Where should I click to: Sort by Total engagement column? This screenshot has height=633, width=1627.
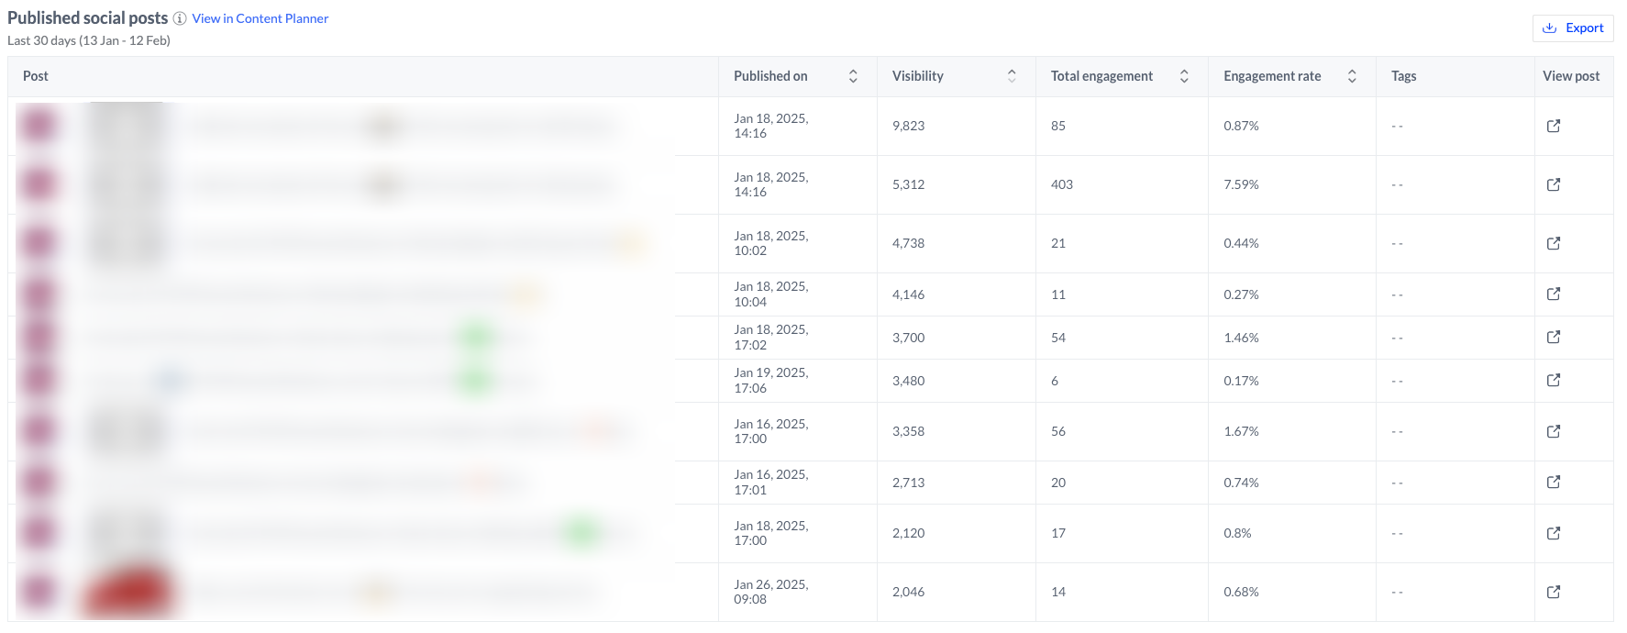point(1184,76)
